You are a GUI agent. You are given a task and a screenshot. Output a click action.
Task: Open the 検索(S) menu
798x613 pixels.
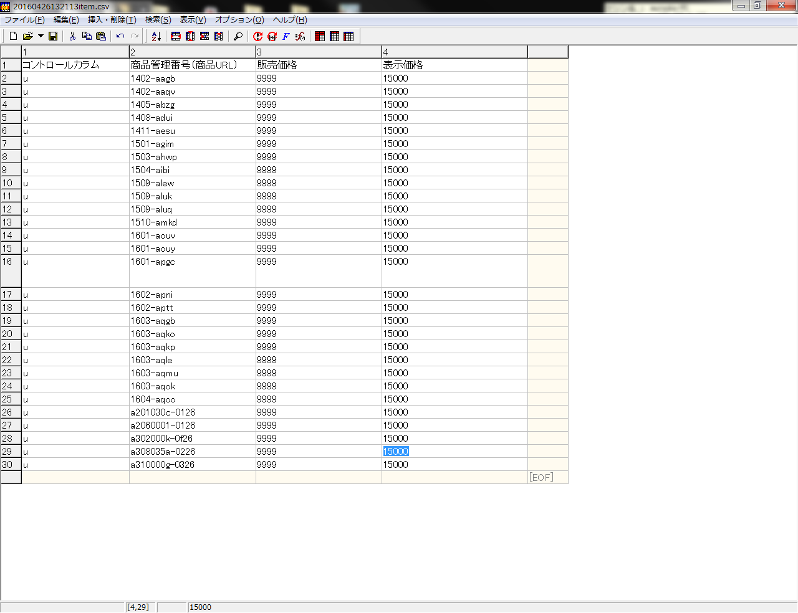pyautogui.click(x=158, y=20)
